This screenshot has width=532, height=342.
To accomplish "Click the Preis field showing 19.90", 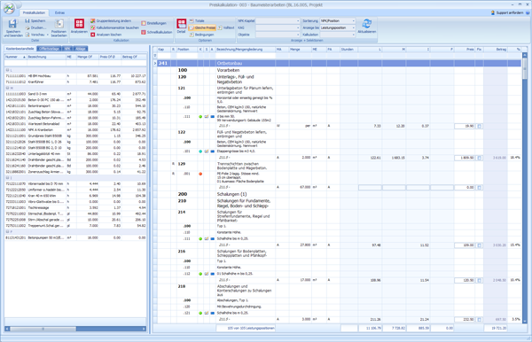I will click(465, 126).
